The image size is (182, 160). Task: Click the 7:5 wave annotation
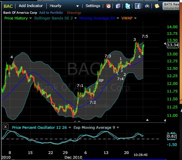click(x=145, y=36)
